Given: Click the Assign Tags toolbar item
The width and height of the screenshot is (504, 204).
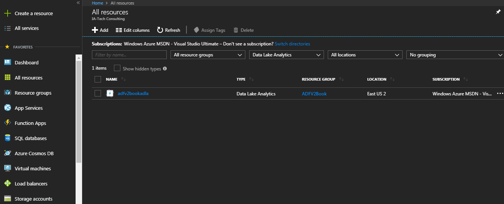Looking at the screenshot, I should point(209,30).
